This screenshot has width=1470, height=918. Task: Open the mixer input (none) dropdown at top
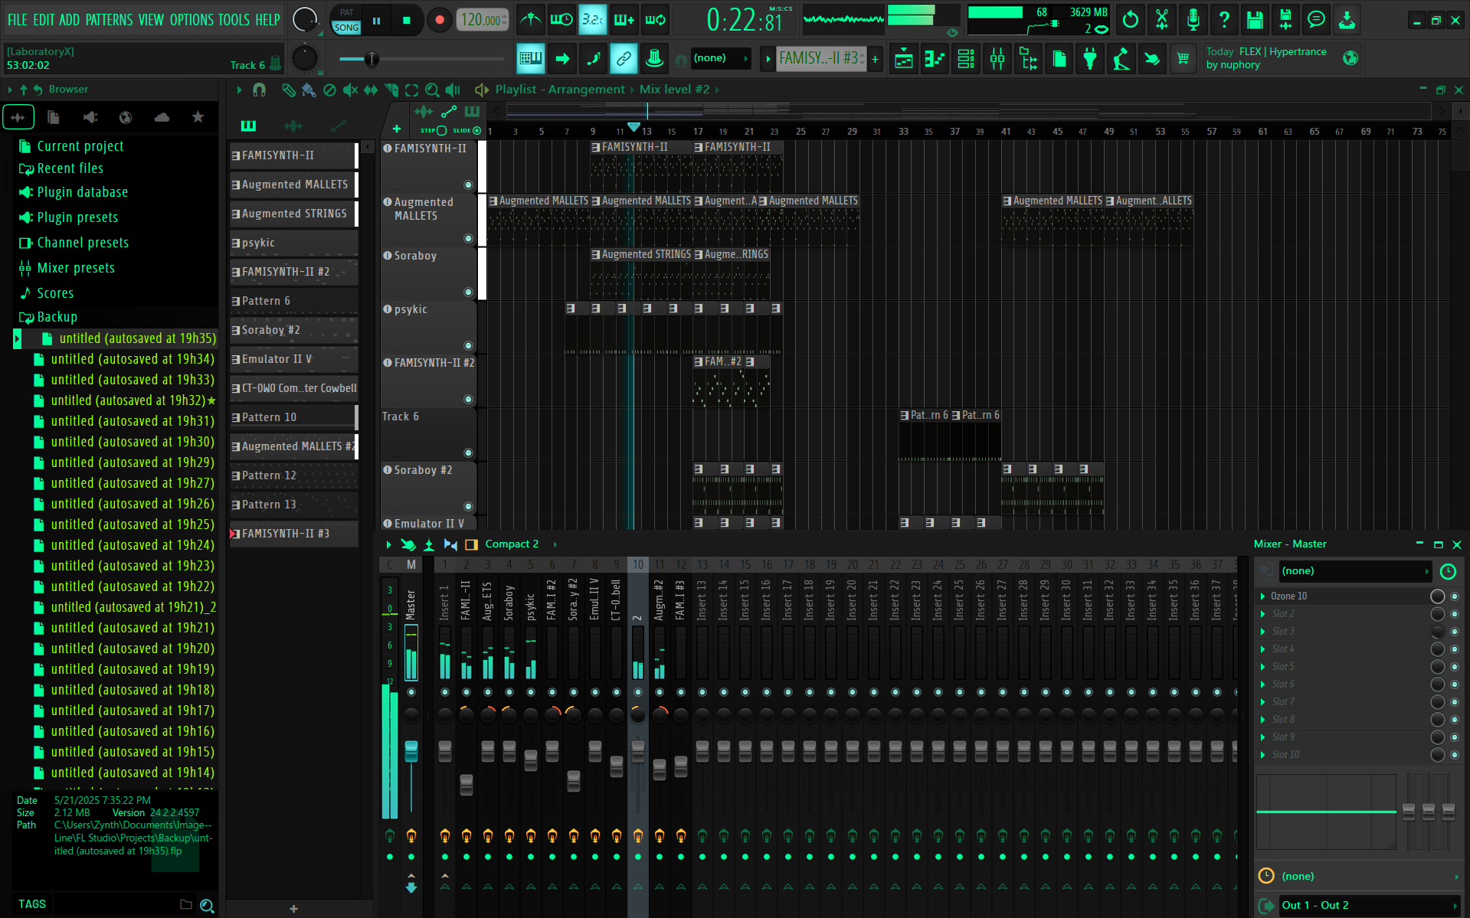pos(1354,571)
